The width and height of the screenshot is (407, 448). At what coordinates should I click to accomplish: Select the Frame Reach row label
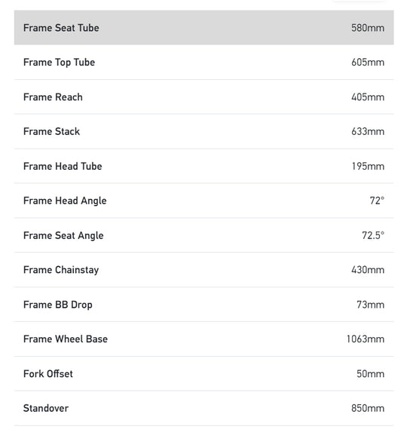pyautogui.click(x=53, y=97)
